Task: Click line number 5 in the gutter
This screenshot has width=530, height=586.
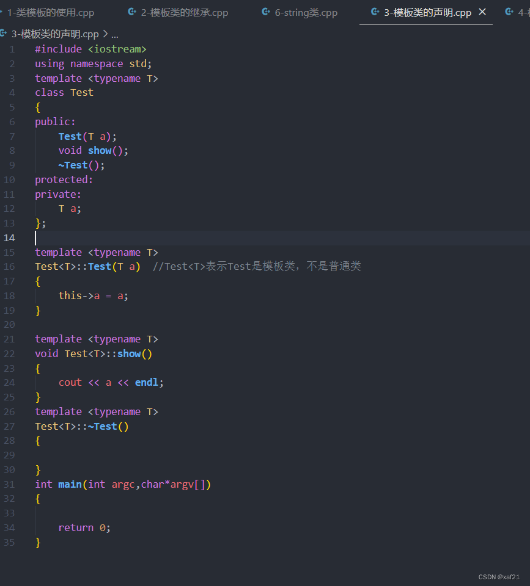Action: click(x=12, y=107)
